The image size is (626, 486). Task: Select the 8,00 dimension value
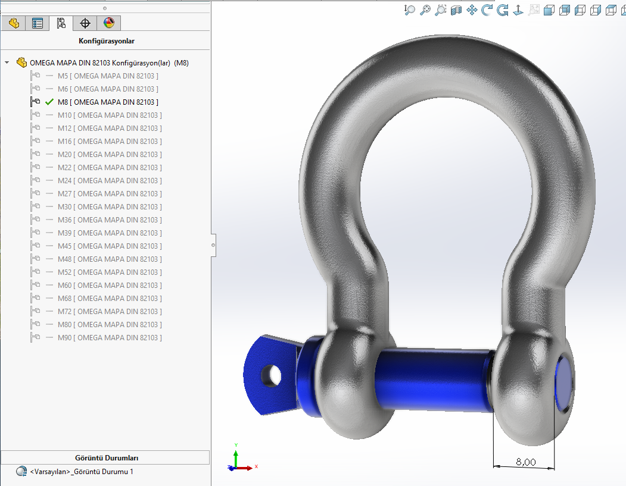526,462
